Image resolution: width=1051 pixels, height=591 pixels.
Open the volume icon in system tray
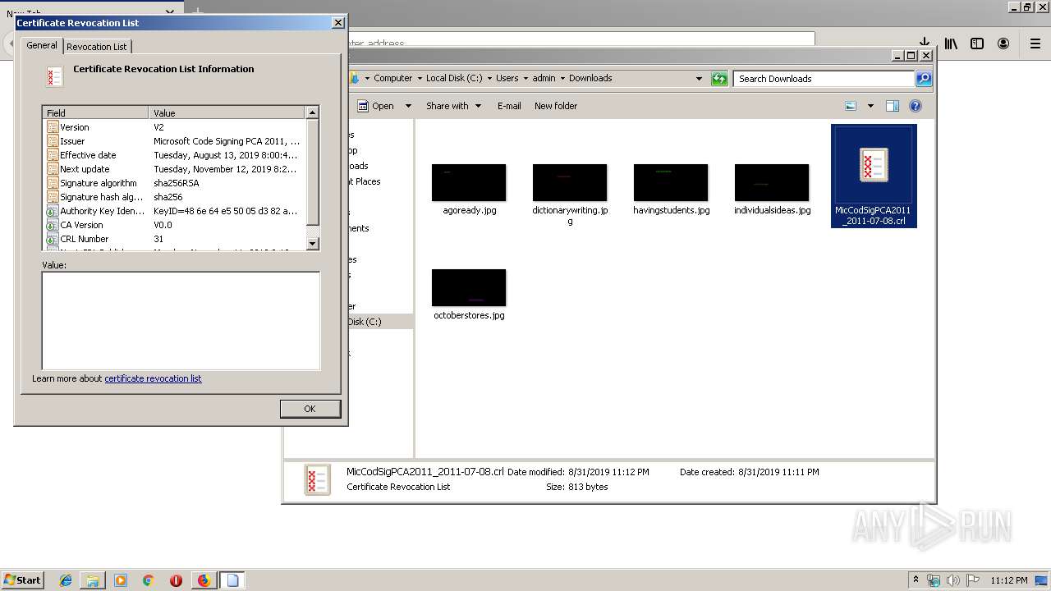click(x=952, y=580)
